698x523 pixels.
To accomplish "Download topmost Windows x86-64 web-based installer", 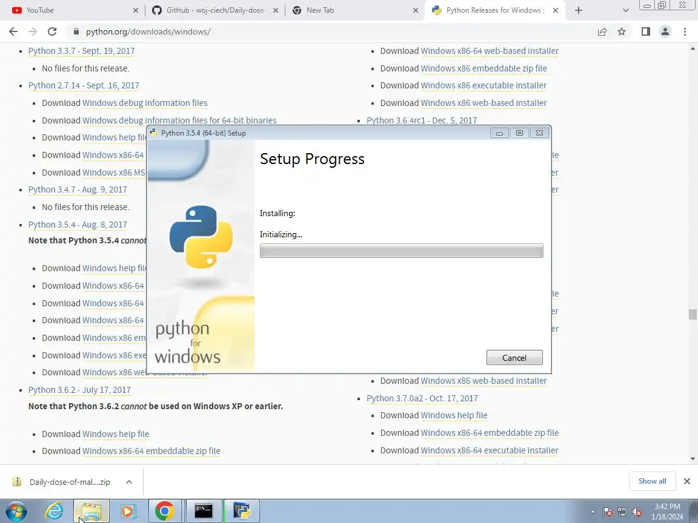I will point(490,51).
